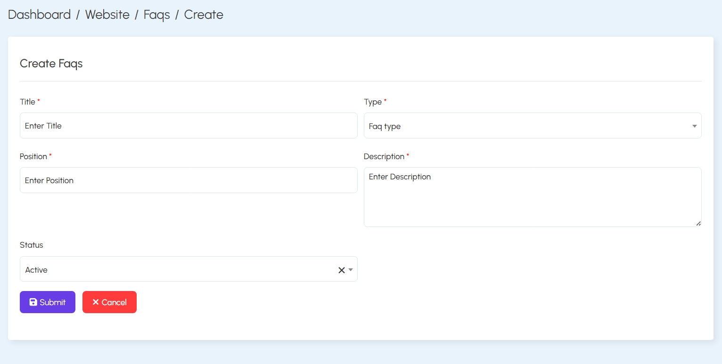722x364 pixels.
Task: Focus the Enter Position input field
Action: tap(189, 180)
